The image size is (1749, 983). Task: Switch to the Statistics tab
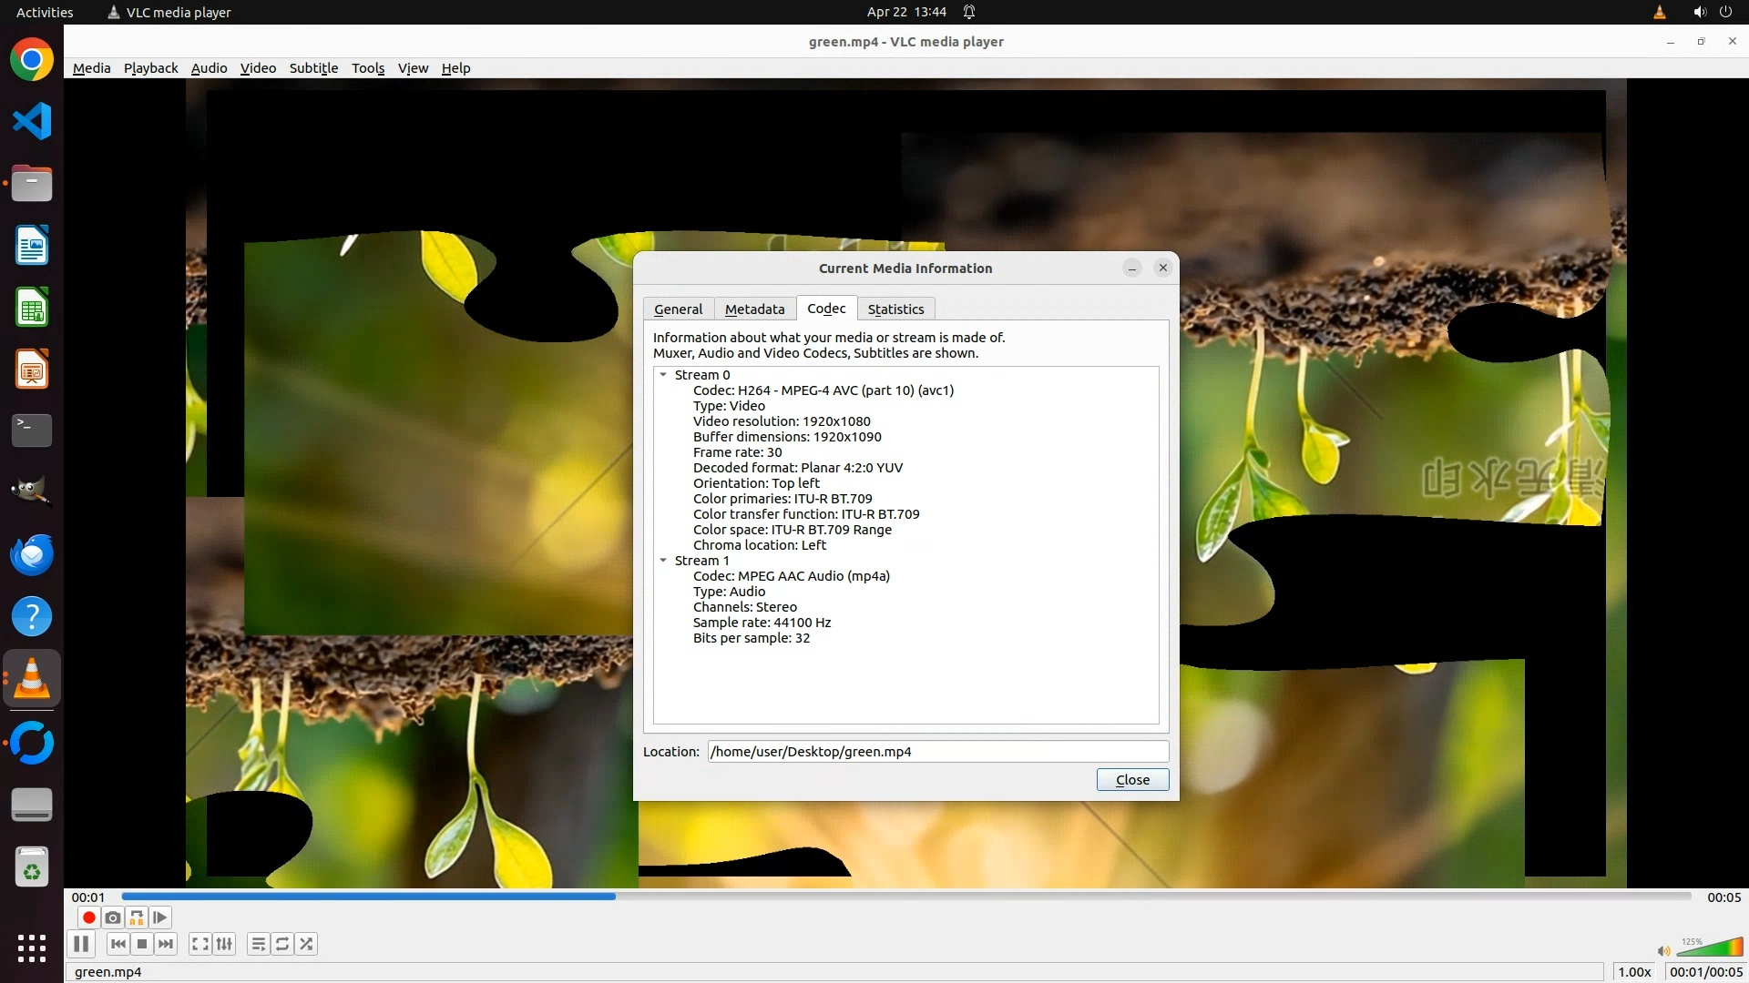(x=895, y=309)
